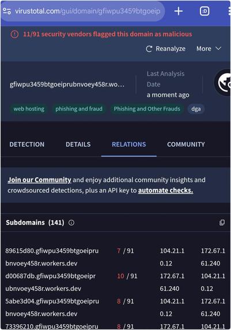Viewport: 231px width, 330px height.
Task: Click the dga tag chip
Action: click(196, 109)
